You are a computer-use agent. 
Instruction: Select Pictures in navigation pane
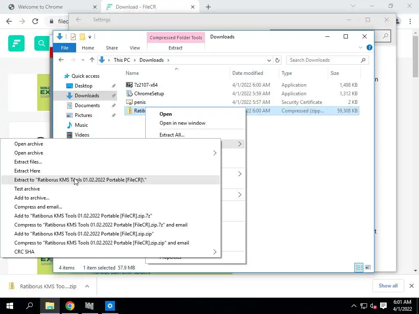[83, 115]
